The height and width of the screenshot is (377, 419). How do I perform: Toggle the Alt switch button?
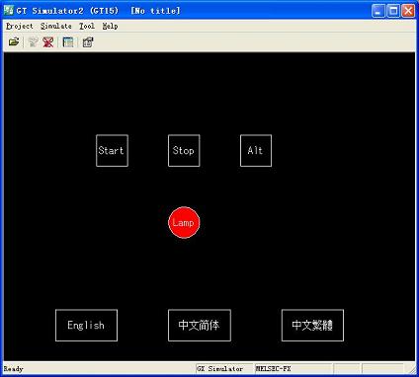(256, 151)
